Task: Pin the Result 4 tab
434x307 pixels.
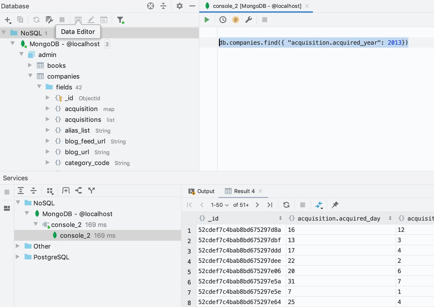Action: (335, 205)
